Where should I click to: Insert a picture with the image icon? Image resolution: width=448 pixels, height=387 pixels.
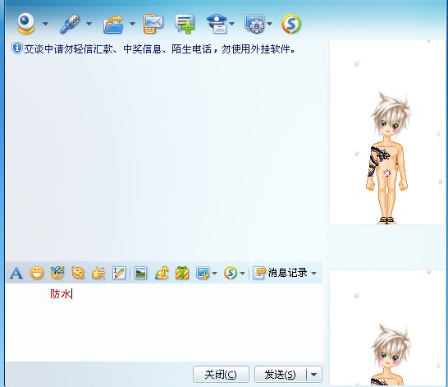click(140, 273)
